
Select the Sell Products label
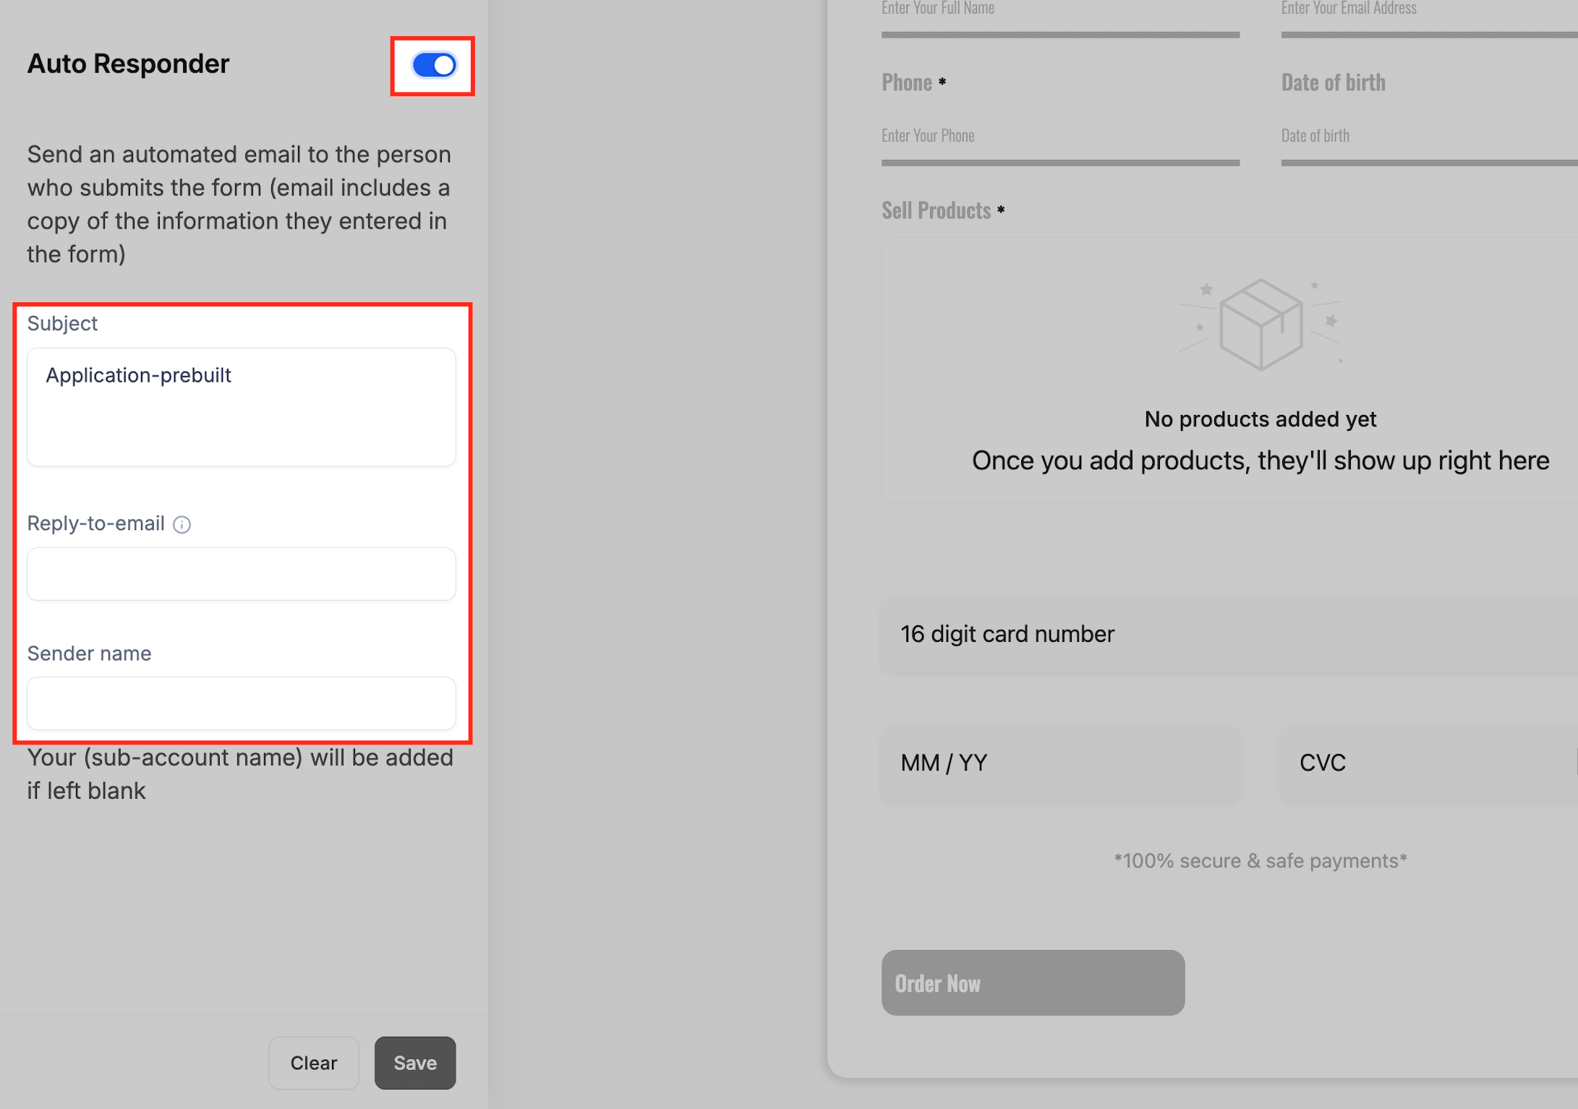(936, 210)
